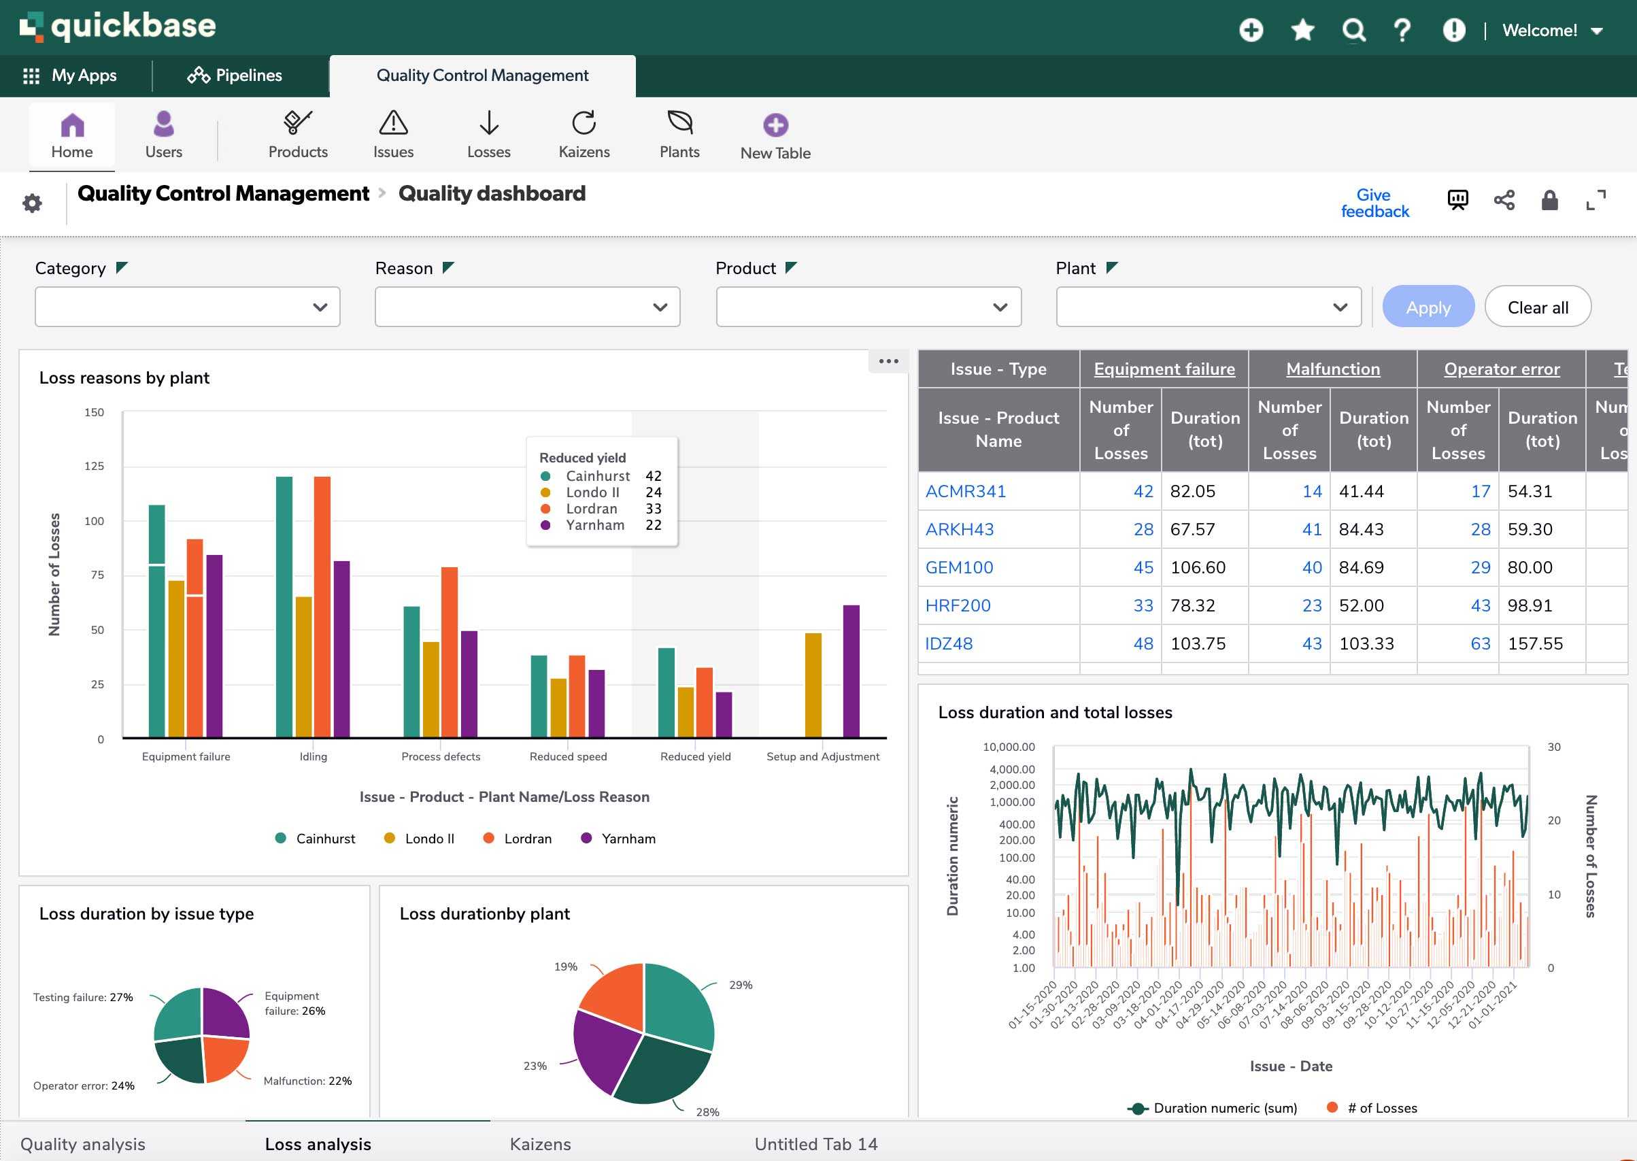Open the Welcome account dropdown
Screen dimensions: 1637x1161
(1552, 30)
